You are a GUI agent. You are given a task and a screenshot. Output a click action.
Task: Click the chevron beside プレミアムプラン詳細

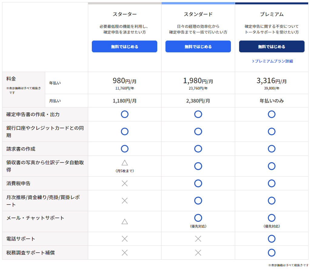point(253,61)
